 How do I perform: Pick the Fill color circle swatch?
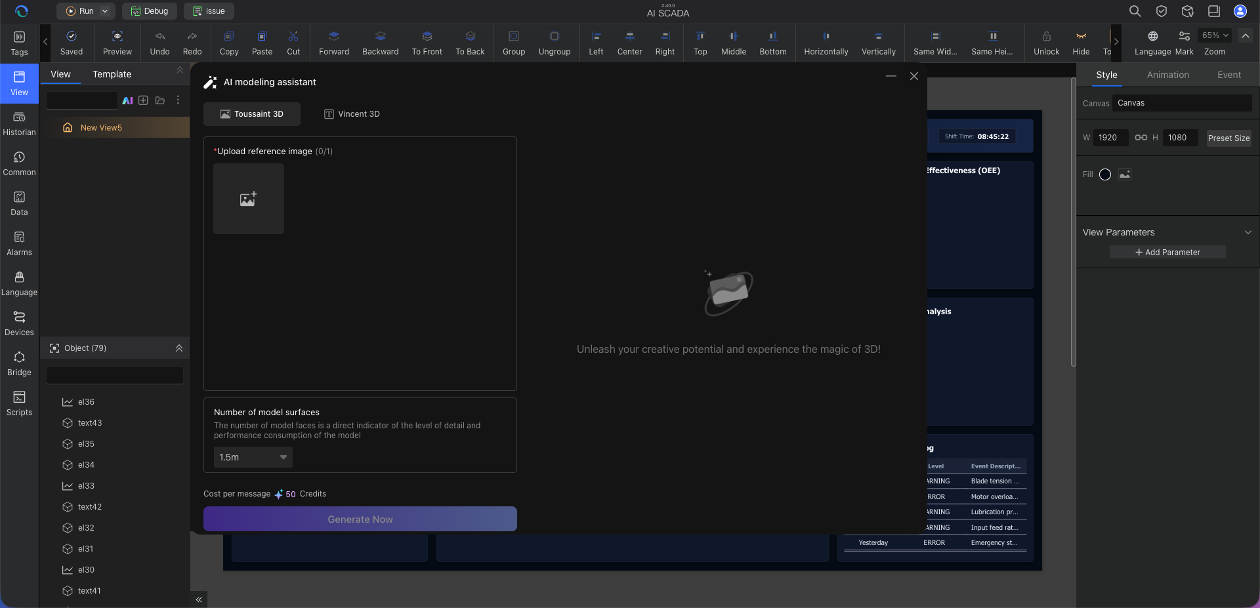(x=1105, y=174)
